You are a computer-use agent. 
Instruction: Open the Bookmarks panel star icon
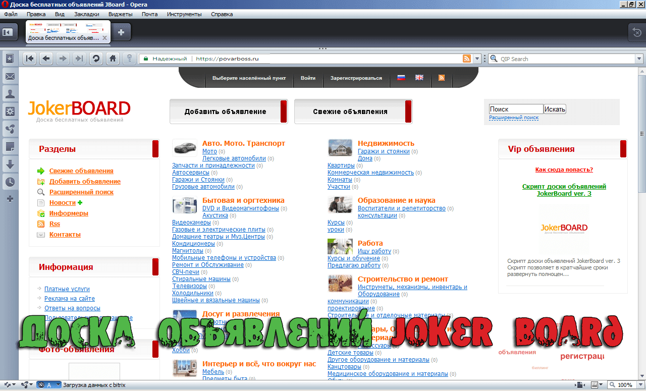10,59
